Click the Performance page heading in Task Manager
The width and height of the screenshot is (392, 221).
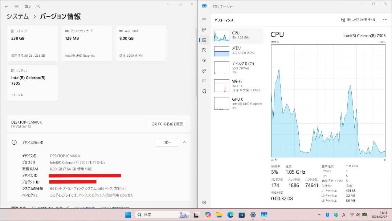[224, 20]
